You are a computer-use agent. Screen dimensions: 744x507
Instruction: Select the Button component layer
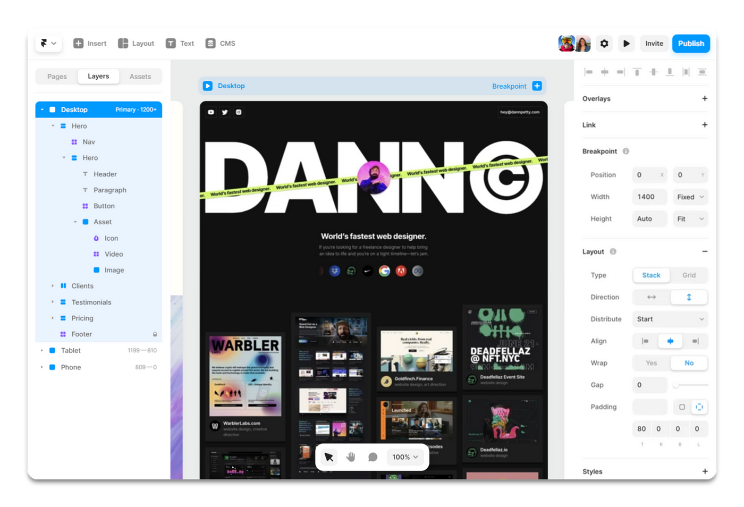click(99, 206)
